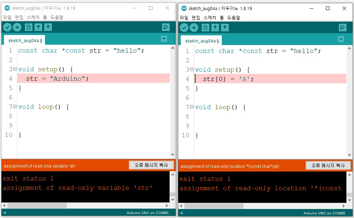Click 오류 메시지 복사 button in left window
354x218 pixels.
tap(152, 165)
